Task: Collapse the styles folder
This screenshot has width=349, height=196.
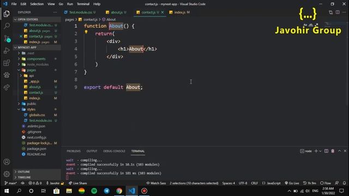Action: [x=31, y=109]
